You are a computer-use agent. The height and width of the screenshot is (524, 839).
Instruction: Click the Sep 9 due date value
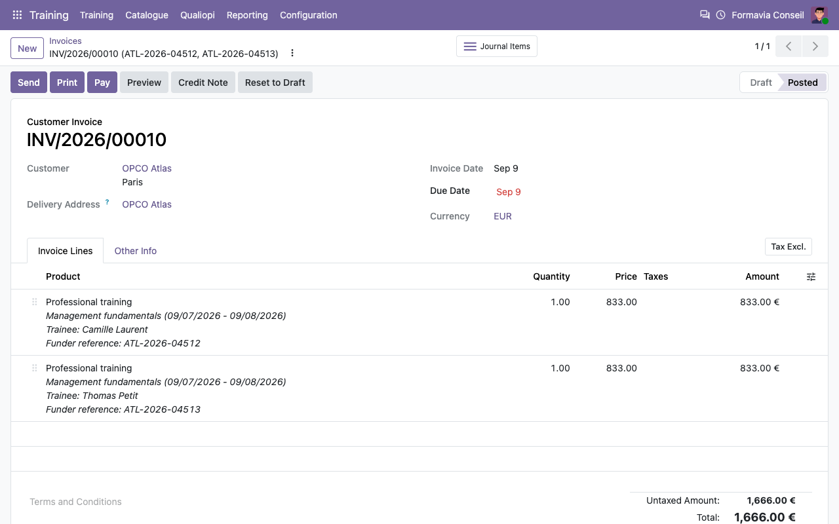coord(509,192)
